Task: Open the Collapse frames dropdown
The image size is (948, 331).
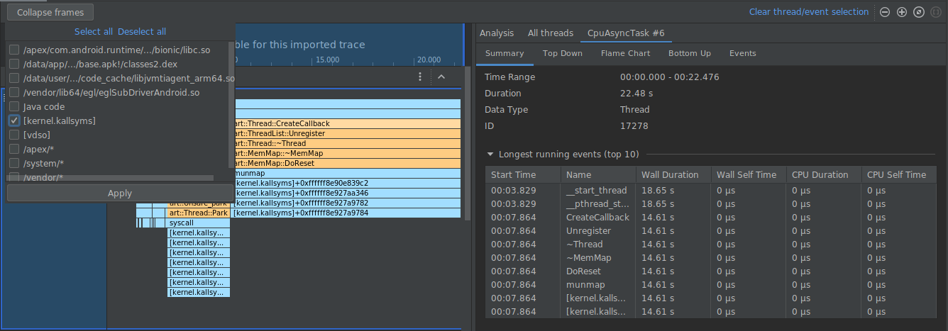Action: 50,12
